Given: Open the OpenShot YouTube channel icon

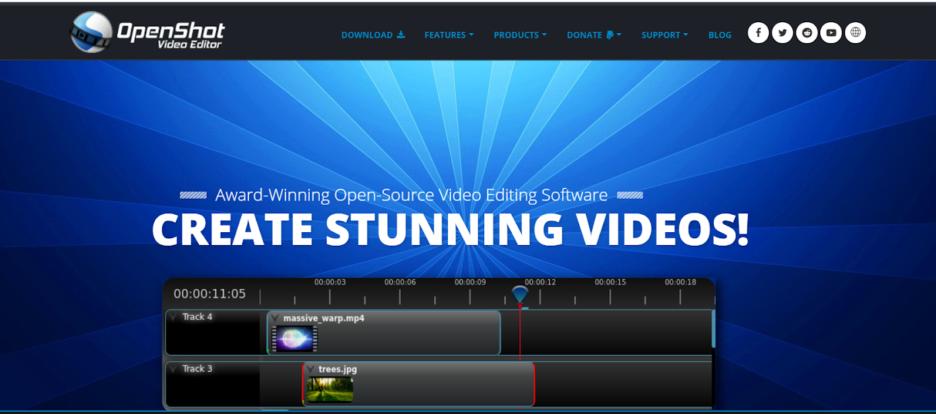Looking at the screenshot, I should coord(831,32).
